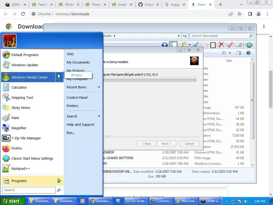Refresh the Explorer Downloads folder
Screen dimensions: 273x205
coord(185,36)
